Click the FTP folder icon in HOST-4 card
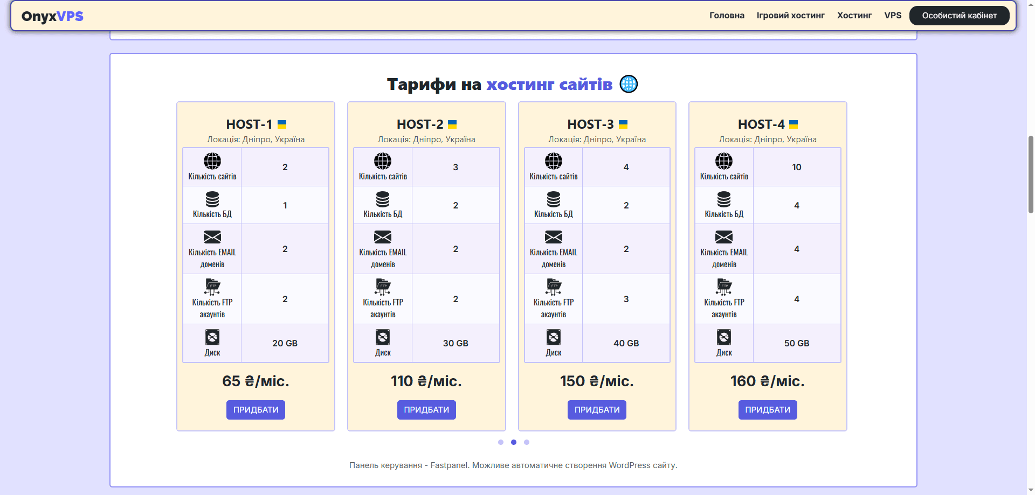The height and width of the screenshot is (495, 1035). click(x=724, y=287)
